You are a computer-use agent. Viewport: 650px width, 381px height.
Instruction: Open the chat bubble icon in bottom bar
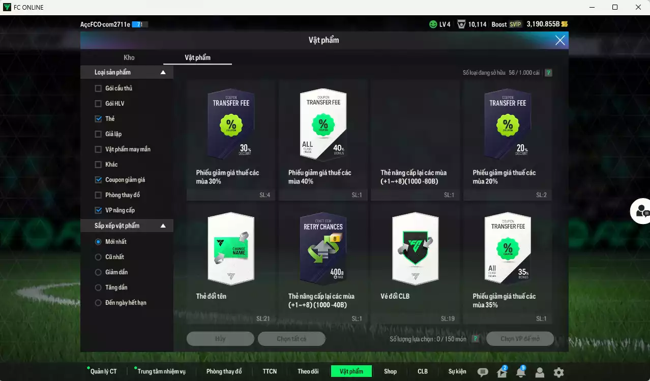483,372
